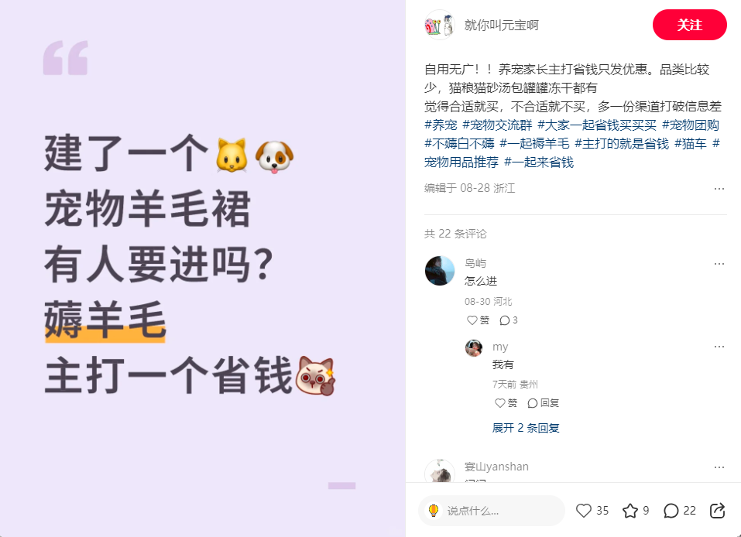This screenshot has height=537, width=741.
Task: Open more options beside the edit date
Action: [x=719, y=189]
